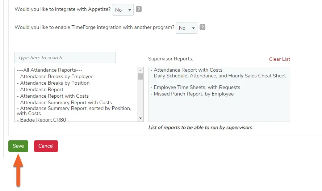This screenshot has width=322, height=191.
Task: Click help icon beside Appetize dropdown
Action: coord(139,9)
